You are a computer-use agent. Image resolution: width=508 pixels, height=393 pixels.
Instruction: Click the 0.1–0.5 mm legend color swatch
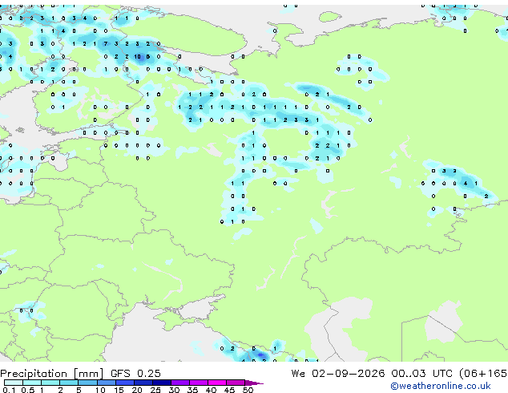point(14,383)
